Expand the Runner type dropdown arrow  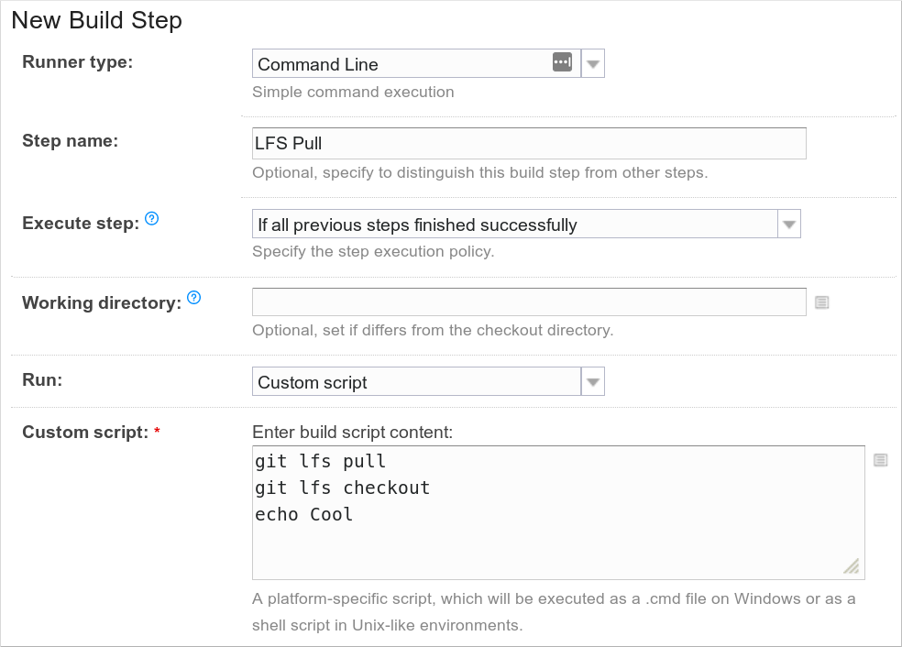click(x=593, y=64)
